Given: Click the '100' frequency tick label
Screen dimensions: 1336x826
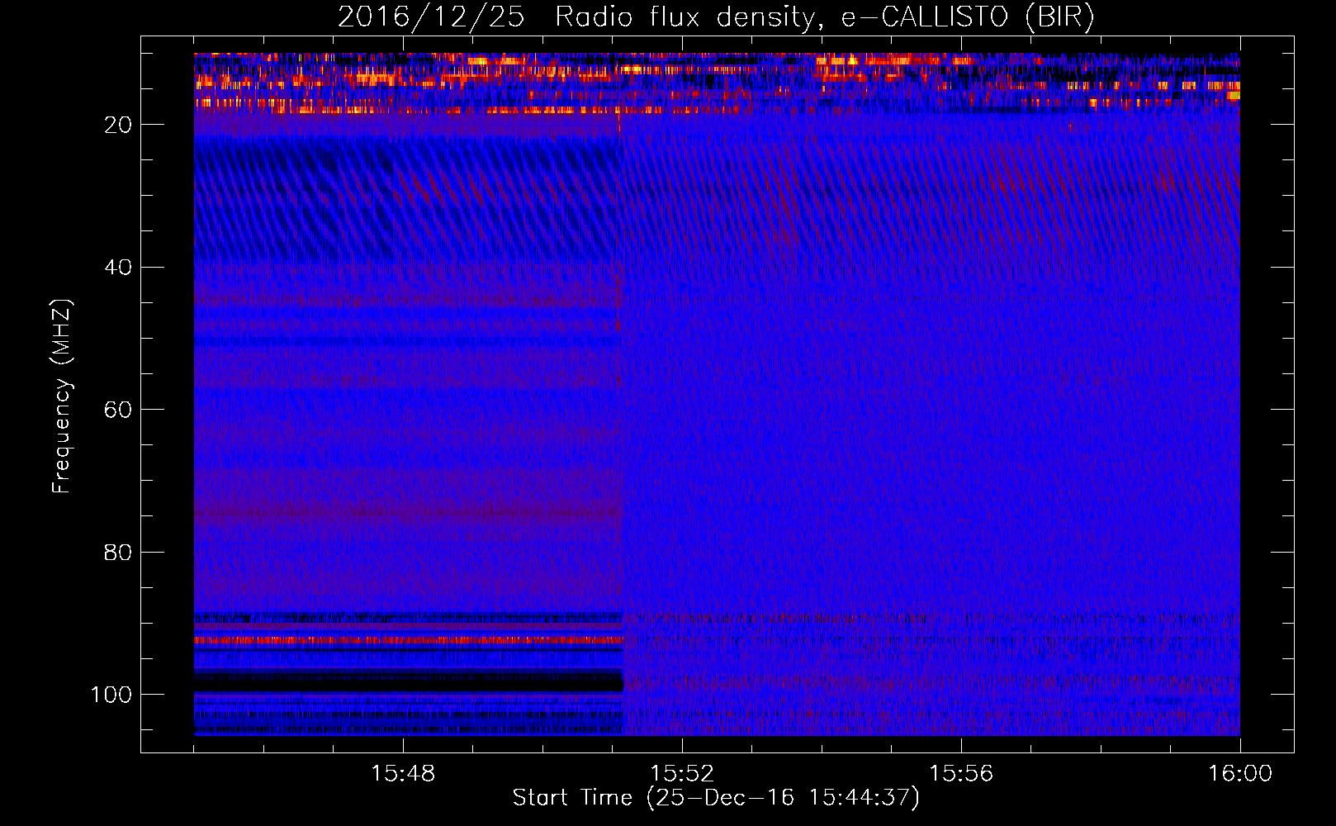Looking at the screenshot, I should click(111, 695).
